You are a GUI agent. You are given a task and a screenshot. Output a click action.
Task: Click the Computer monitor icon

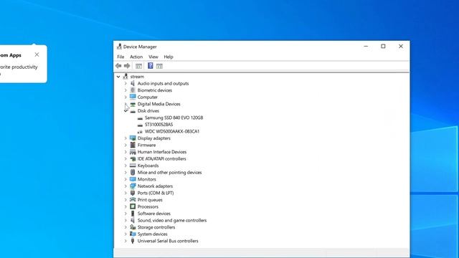[133, 97]
